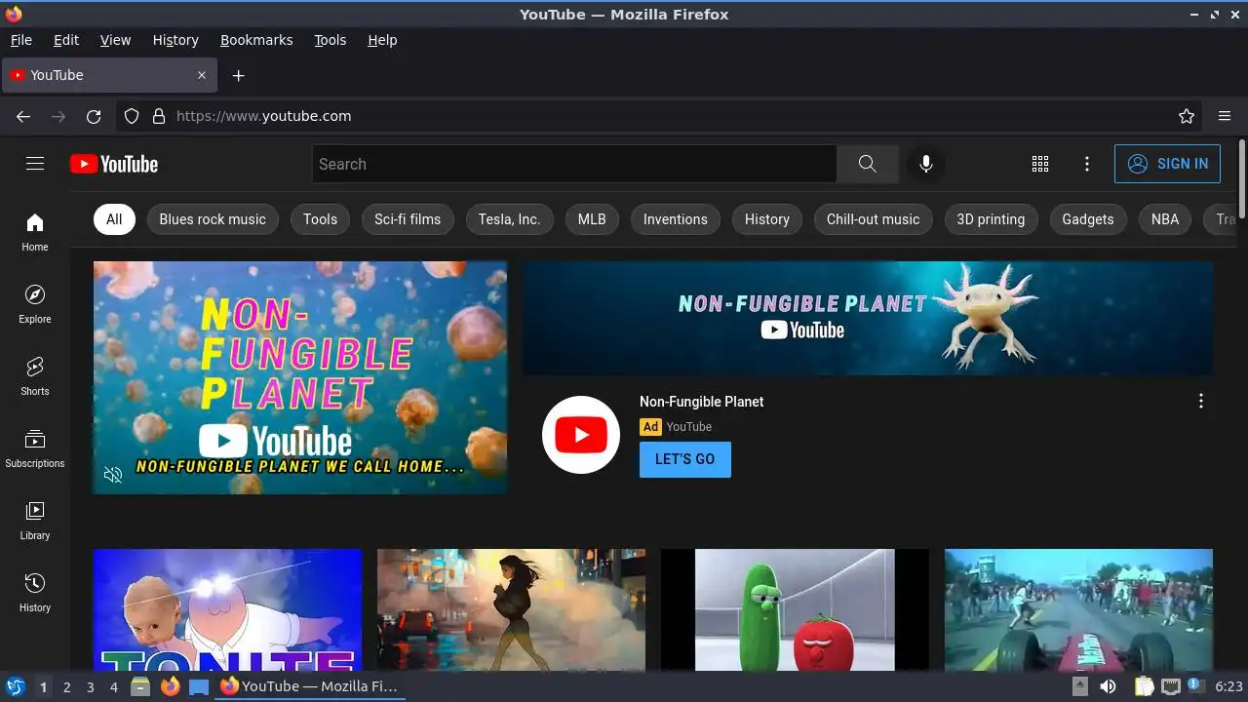Select the Chill-out music chip
The width and height of the screenshot is (1248, 702).
pyautogui.click(x=874, y=219)
